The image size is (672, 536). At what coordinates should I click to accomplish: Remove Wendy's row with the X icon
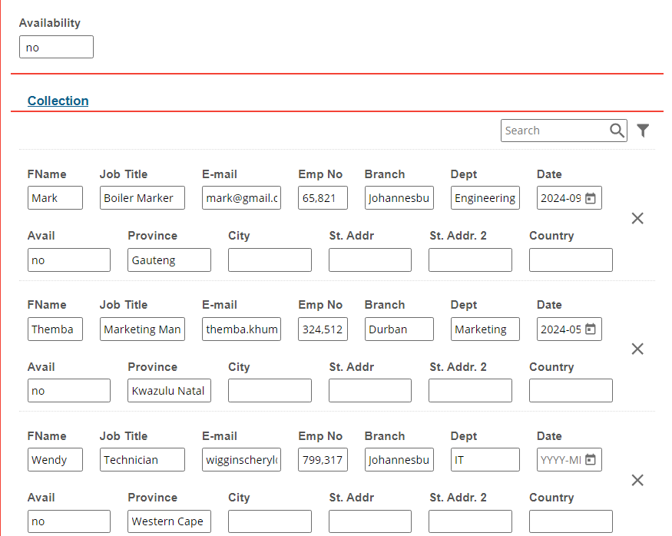(x=637, y=480)
